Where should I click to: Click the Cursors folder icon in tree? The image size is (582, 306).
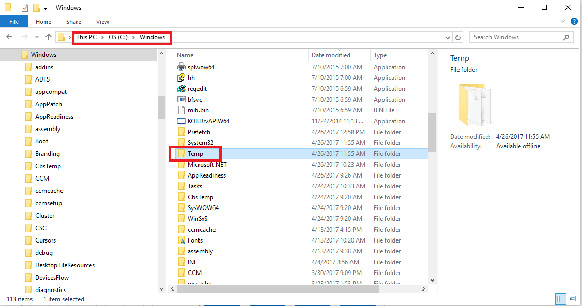28,240
